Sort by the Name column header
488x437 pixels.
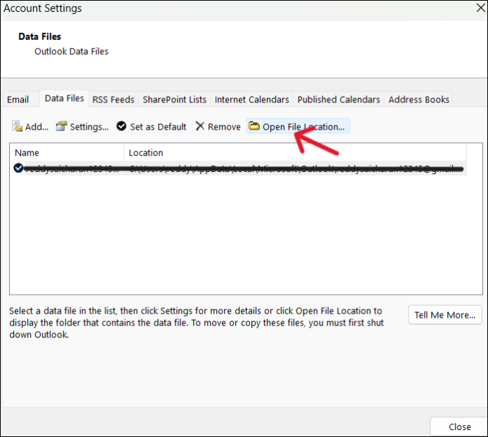(67, 153)
